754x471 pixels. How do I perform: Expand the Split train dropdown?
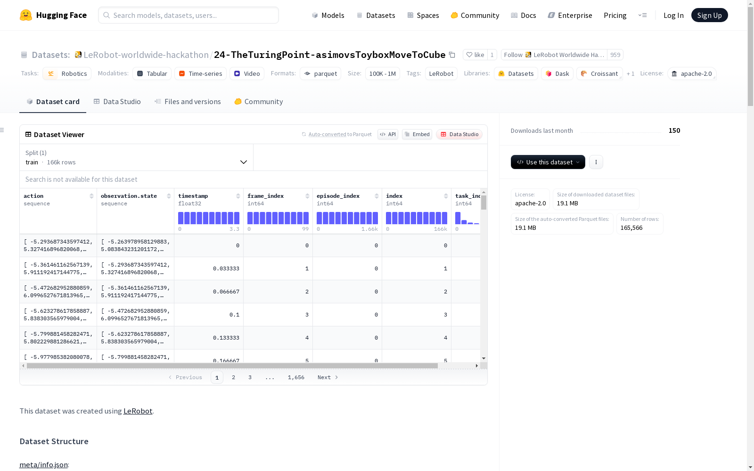(136, 157)
